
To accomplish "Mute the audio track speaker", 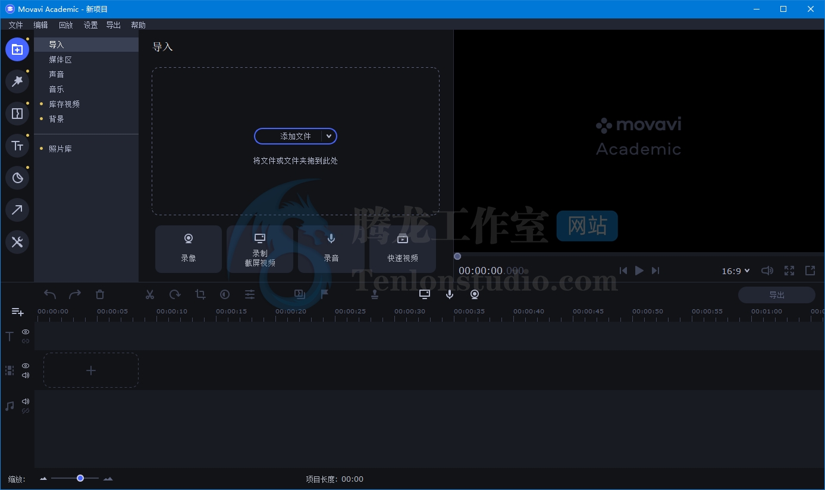I will (x=26, y=401).
